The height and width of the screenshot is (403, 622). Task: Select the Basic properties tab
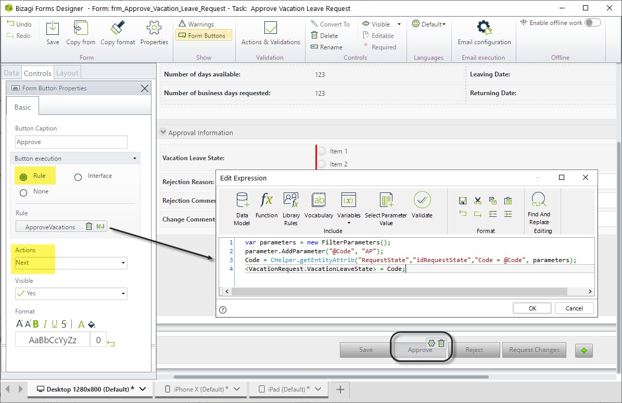tap(22, 107)
